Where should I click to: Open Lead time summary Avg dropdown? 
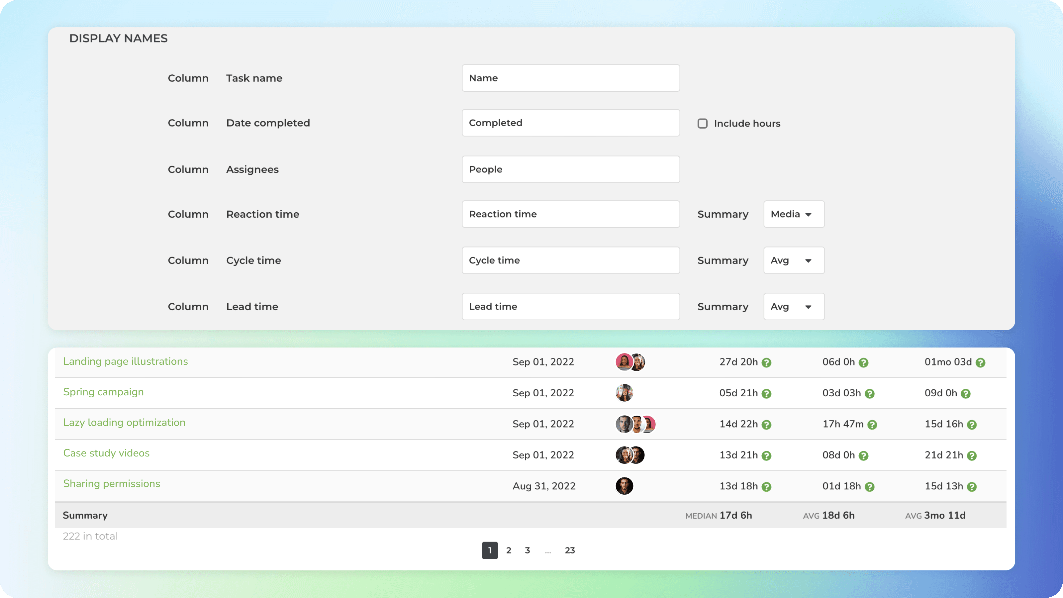[x=794, y=307]
